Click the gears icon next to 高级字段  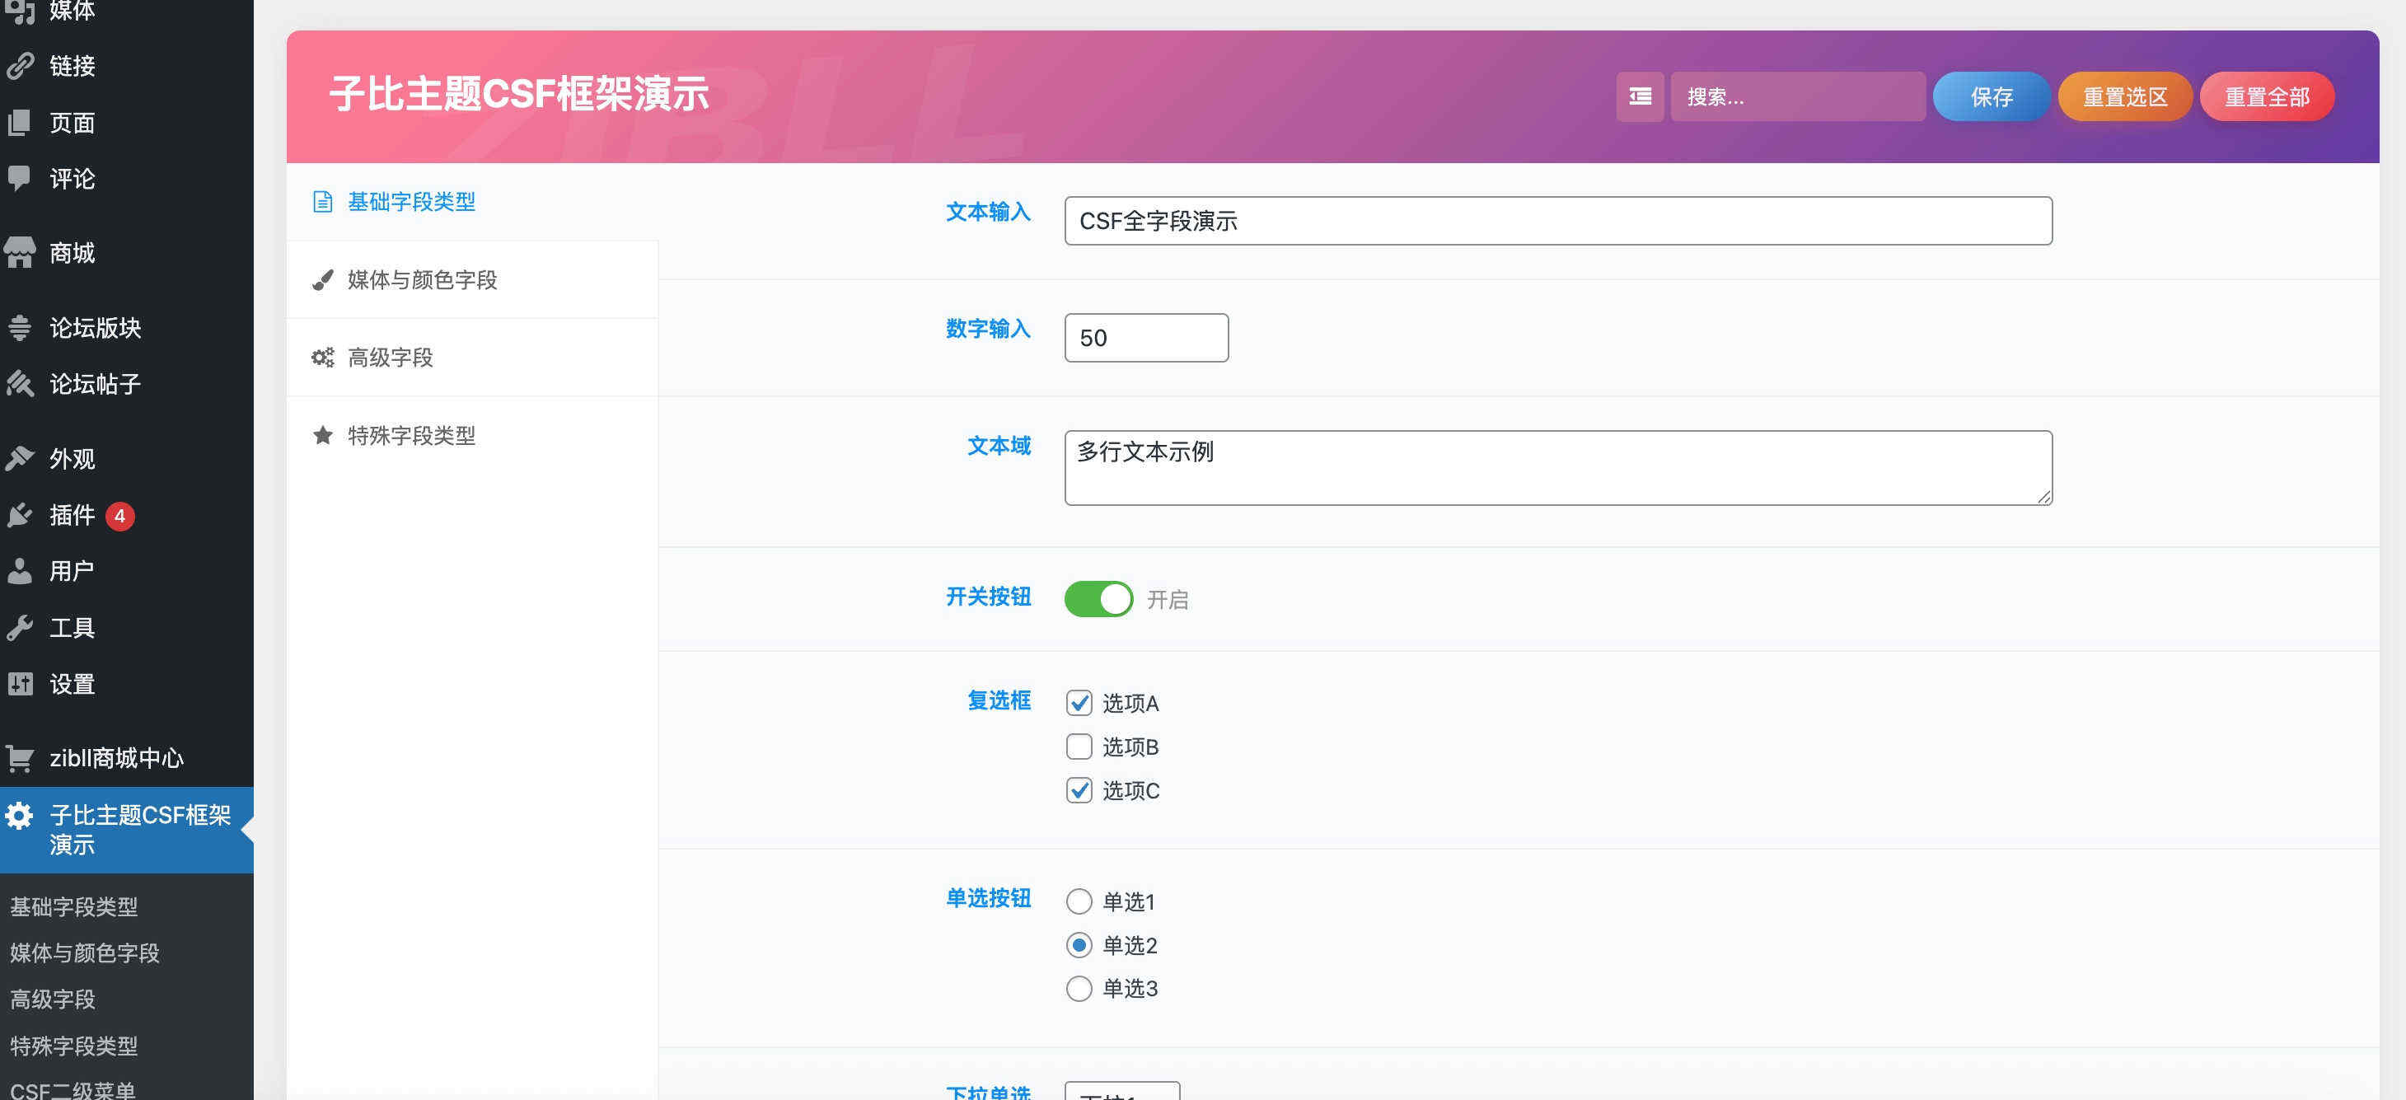pos(322,358)
